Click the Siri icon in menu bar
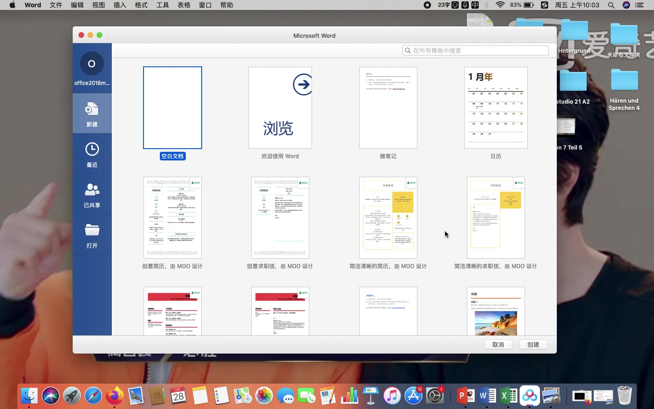The height and width of the screenshot is (409, 654). click(x=626, y=5)
